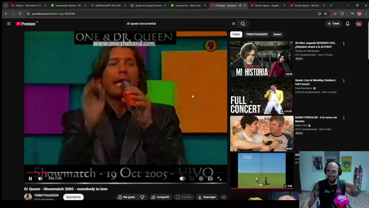The image size is (369, 208).
Task: Dislike the video
Action: 142,197
